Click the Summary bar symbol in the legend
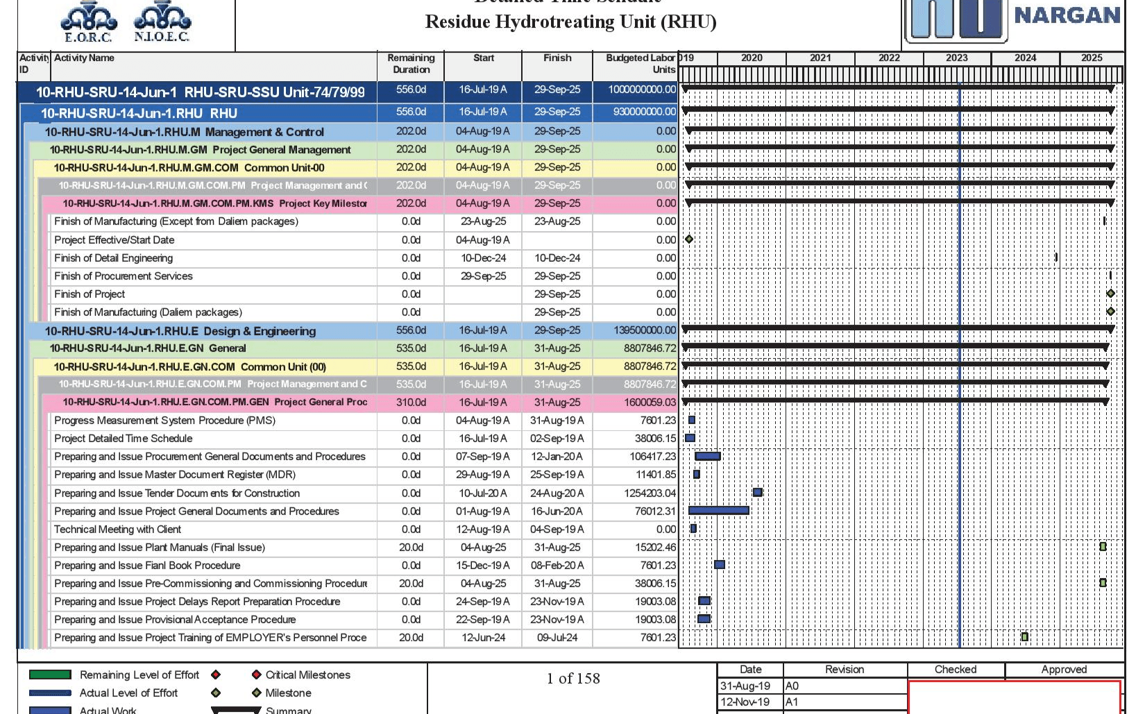The height and width of the screenshot is (714, 1145). click(x=236, y=711)
